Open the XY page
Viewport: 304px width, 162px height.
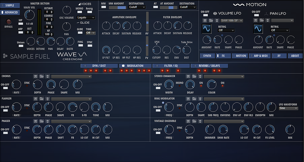(x=279, y=56)
